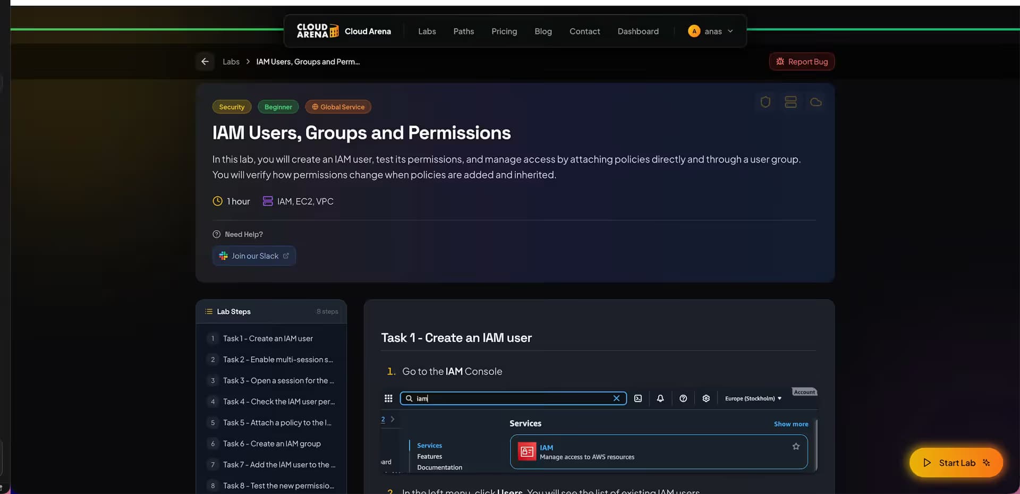Select Task 7 - Add the IAM user step
The height and width of the screenshot is (494, 1020).
[271, 465]
